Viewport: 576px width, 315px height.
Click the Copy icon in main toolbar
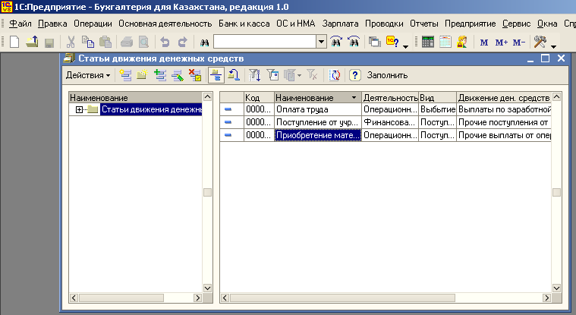click(88, 42)
